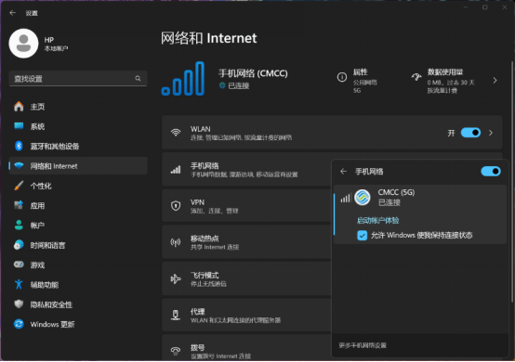Expand the WLAN settings chevron
This screenshot has height=362, width=515.
pos(491,133)
